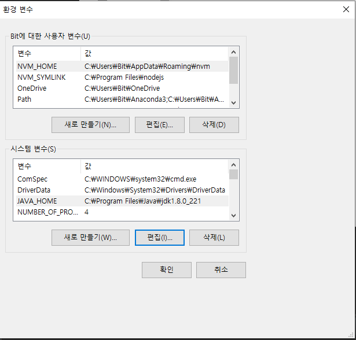356x340 pixels.
Task: Click 변수 column header in system variables list
Action: (x=48, y=167)
